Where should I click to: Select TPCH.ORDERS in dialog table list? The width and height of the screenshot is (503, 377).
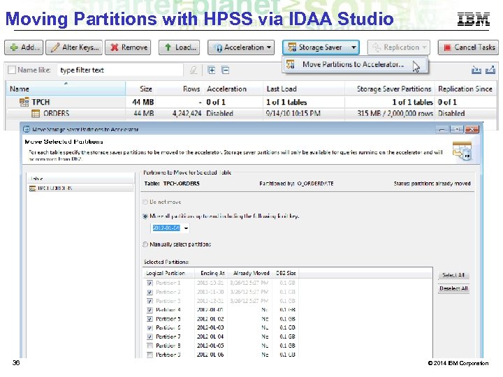pos(81,188)
